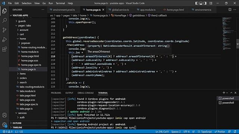Select the first powershell terminal
Image resolution: width=239 pixels, height=134 pixels.
pyautogui.click(x=228, y=98)
